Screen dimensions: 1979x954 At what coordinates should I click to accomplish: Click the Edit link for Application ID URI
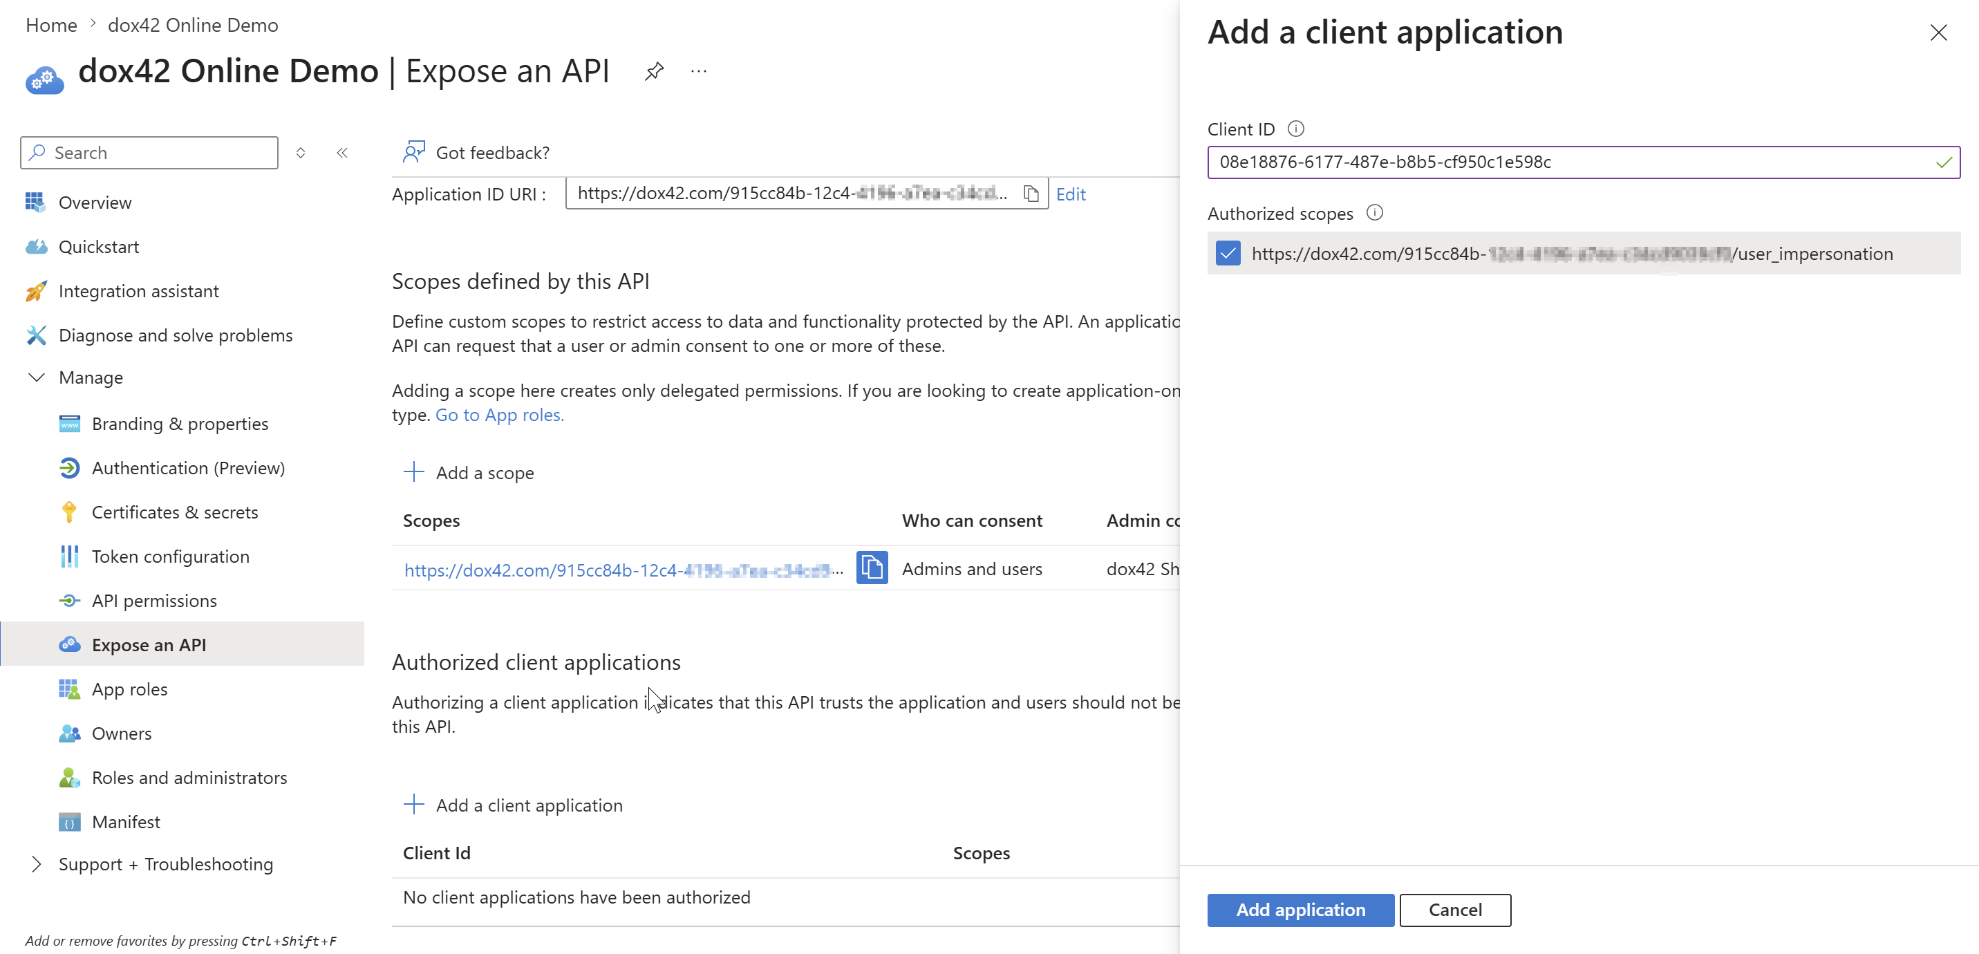pyautogui.click(x=1070, y=194)
